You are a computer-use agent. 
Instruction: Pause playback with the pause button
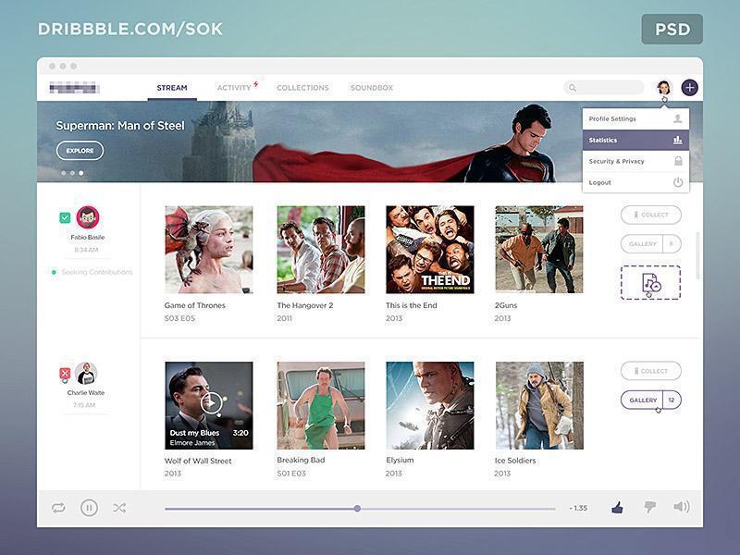click(89, 508)
